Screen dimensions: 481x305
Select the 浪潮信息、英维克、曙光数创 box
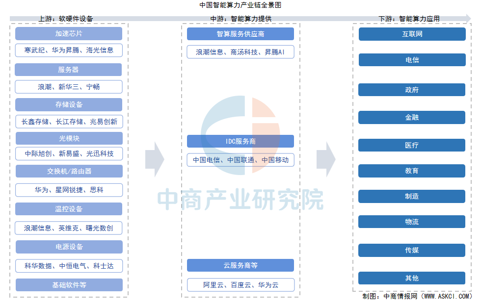point(69,228)
